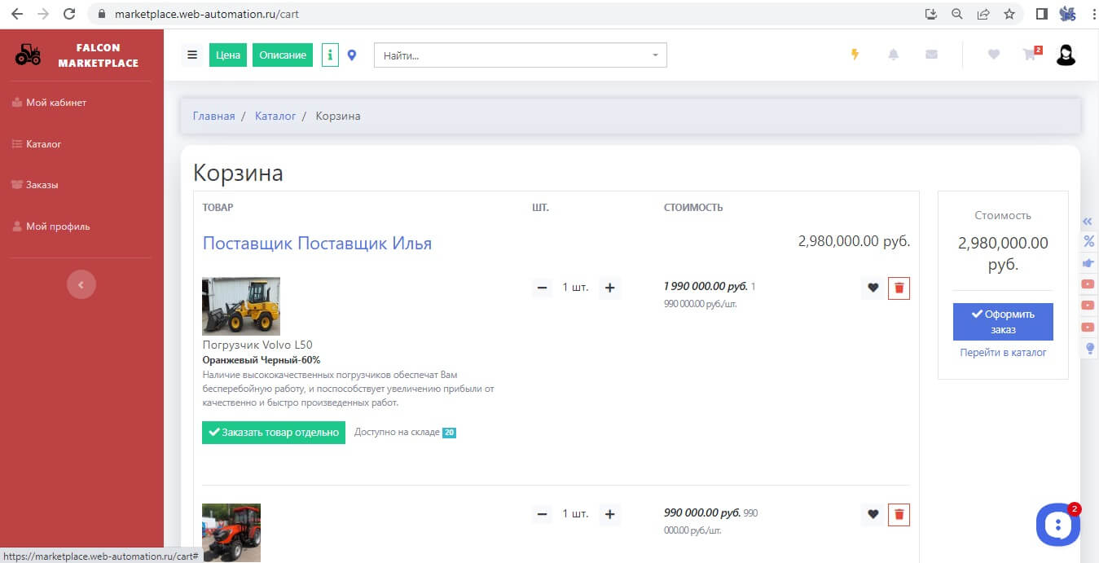The height and width of the screenshot is (563, 1099).
Task: Increase quantity of the red tractor item
Action: (x=609, y=514)
